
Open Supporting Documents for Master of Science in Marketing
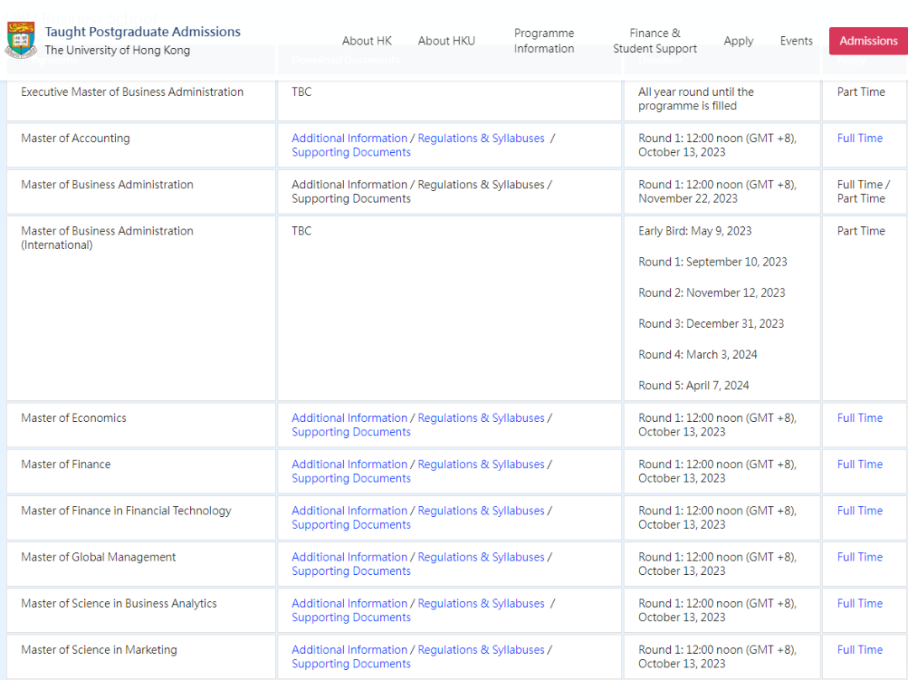point(351,663)
